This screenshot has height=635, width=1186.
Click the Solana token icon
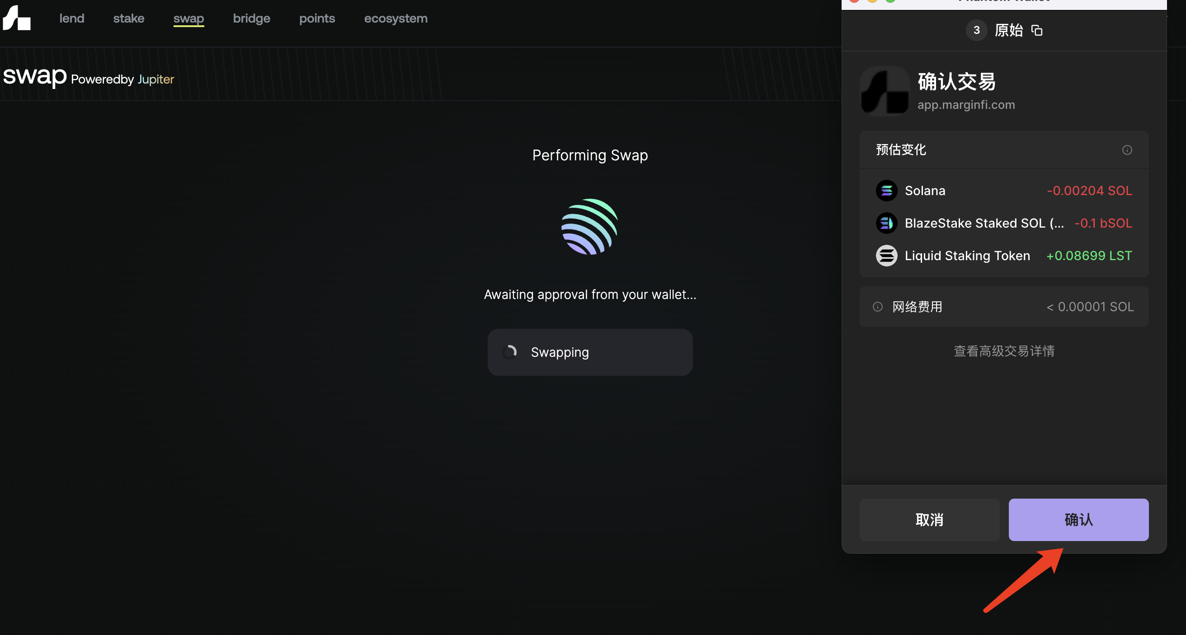click(x=886, y=191)
